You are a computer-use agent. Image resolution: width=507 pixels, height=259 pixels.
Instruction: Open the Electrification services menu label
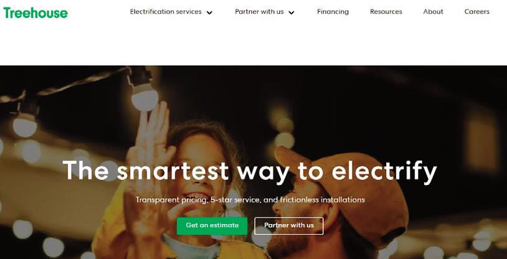166,12
